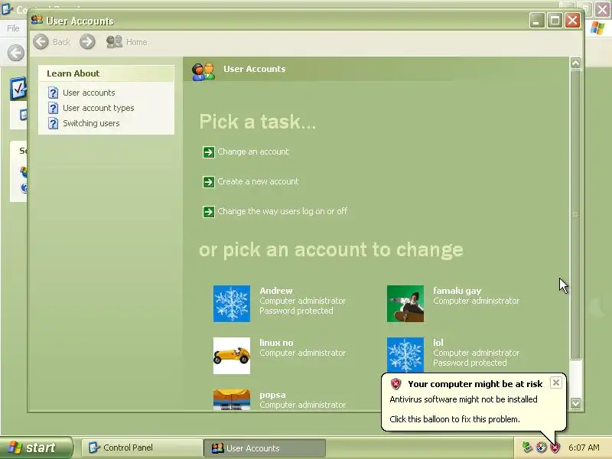Click the help icon beside User accounts

(x=53, y=93)
